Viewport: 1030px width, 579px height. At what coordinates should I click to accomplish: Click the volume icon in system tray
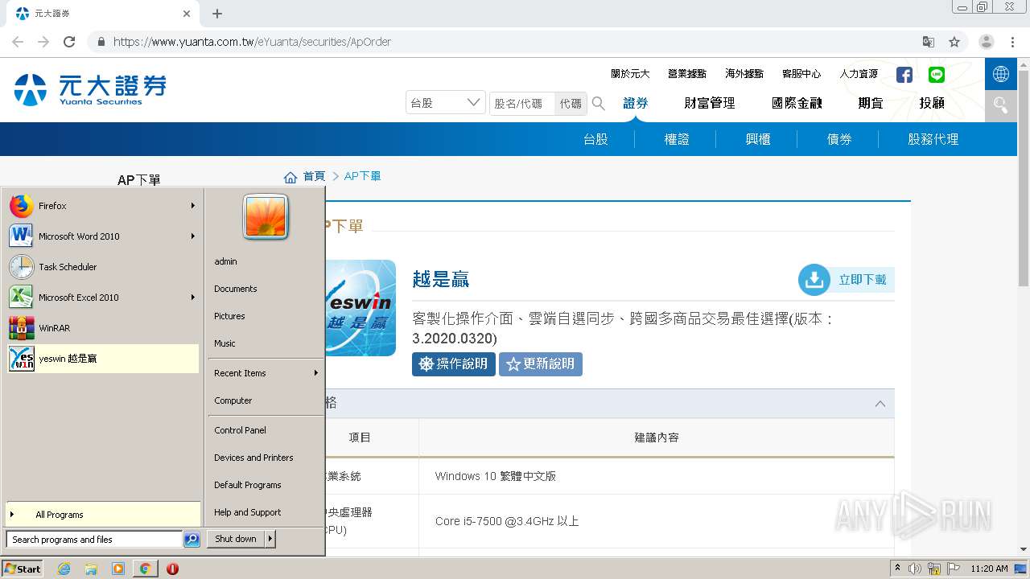click(915, 569)
